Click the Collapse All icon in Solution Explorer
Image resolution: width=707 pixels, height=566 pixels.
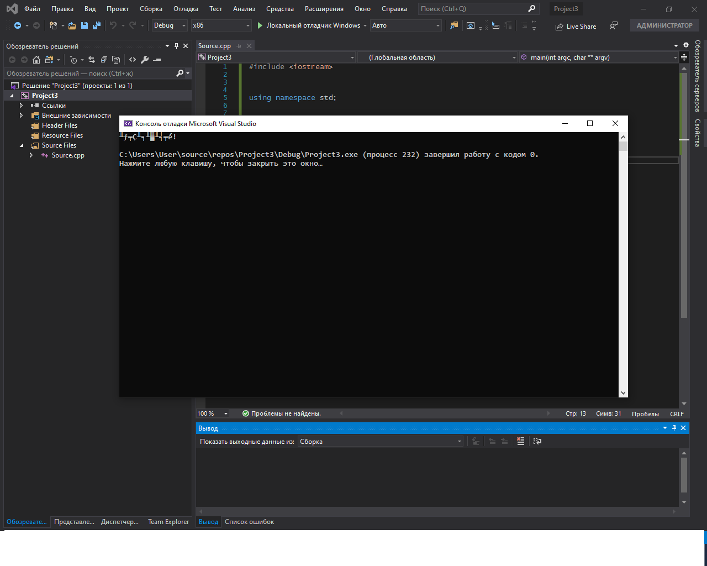tap(104, 60)
